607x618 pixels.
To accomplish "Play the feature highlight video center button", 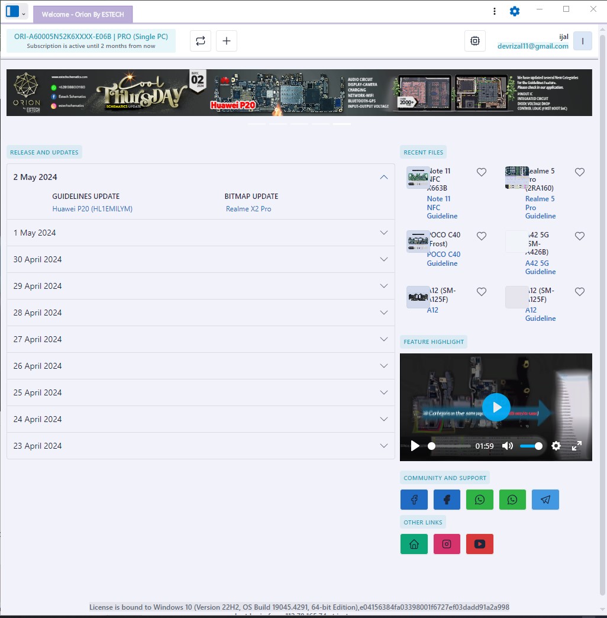I will click(x=496, y=407).
